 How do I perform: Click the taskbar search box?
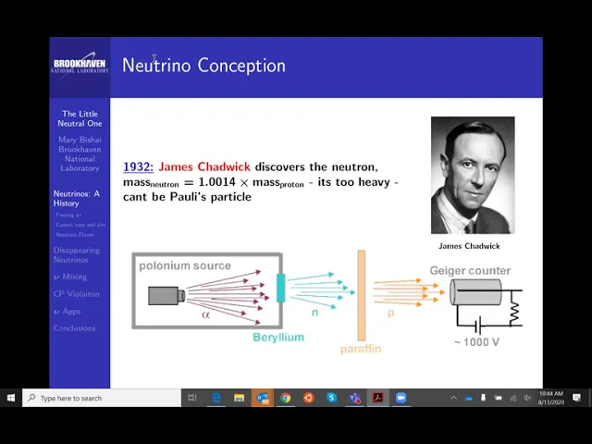102,398
